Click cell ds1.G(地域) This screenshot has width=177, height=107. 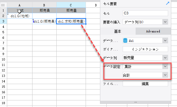tap(20, 16)
